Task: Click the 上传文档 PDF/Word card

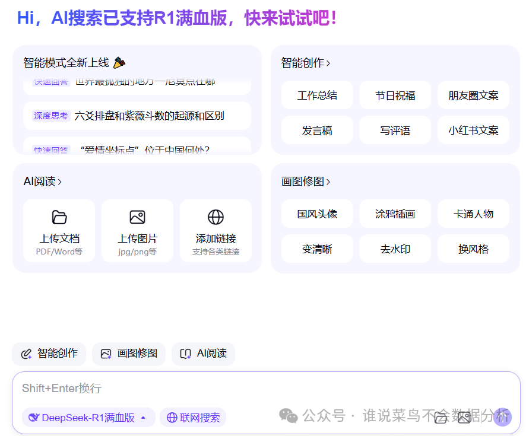Action: point(59,231)
